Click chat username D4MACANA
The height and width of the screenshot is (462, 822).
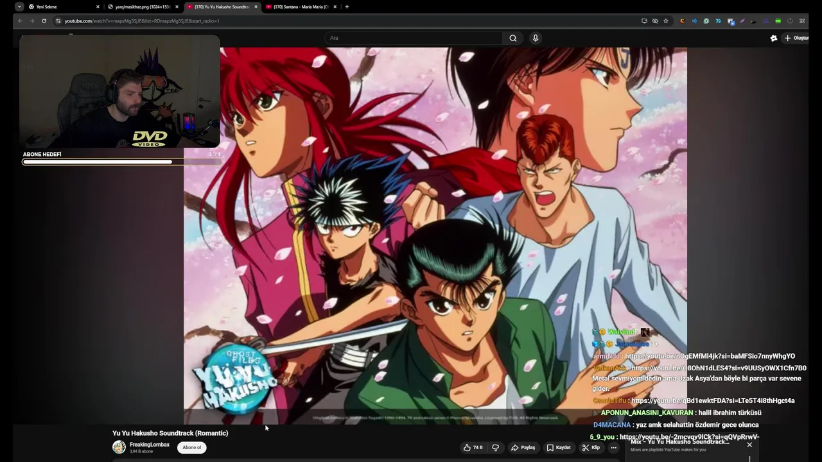[612, 425]
